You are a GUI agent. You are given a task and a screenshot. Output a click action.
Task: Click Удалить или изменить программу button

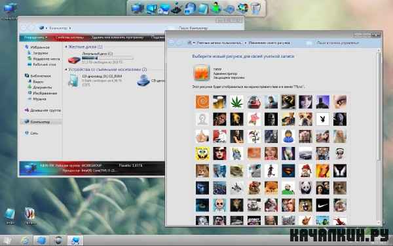pyautogui.click(x=117, y=37)
